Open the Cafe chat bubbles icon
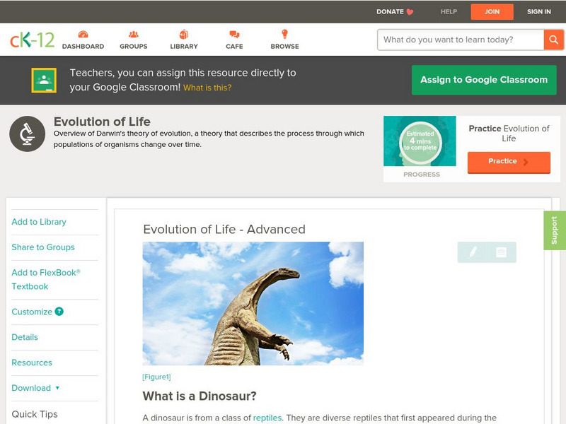The height and width of the screenshot is (424, 566). (x=234, y=34)
